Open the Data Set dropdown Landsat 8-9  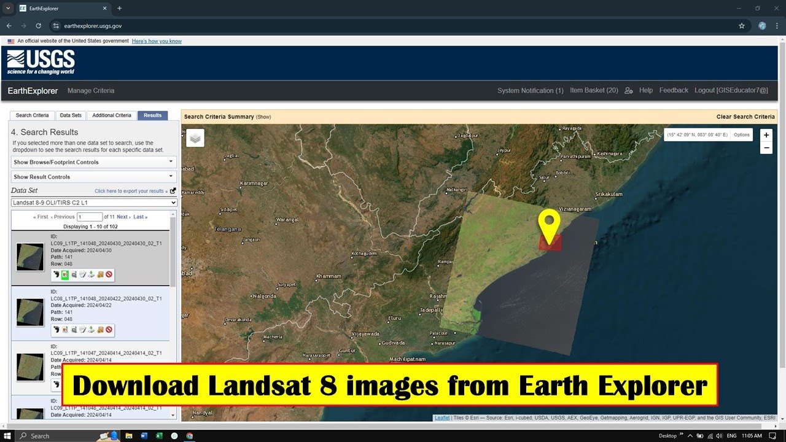(x=94, y=203)
